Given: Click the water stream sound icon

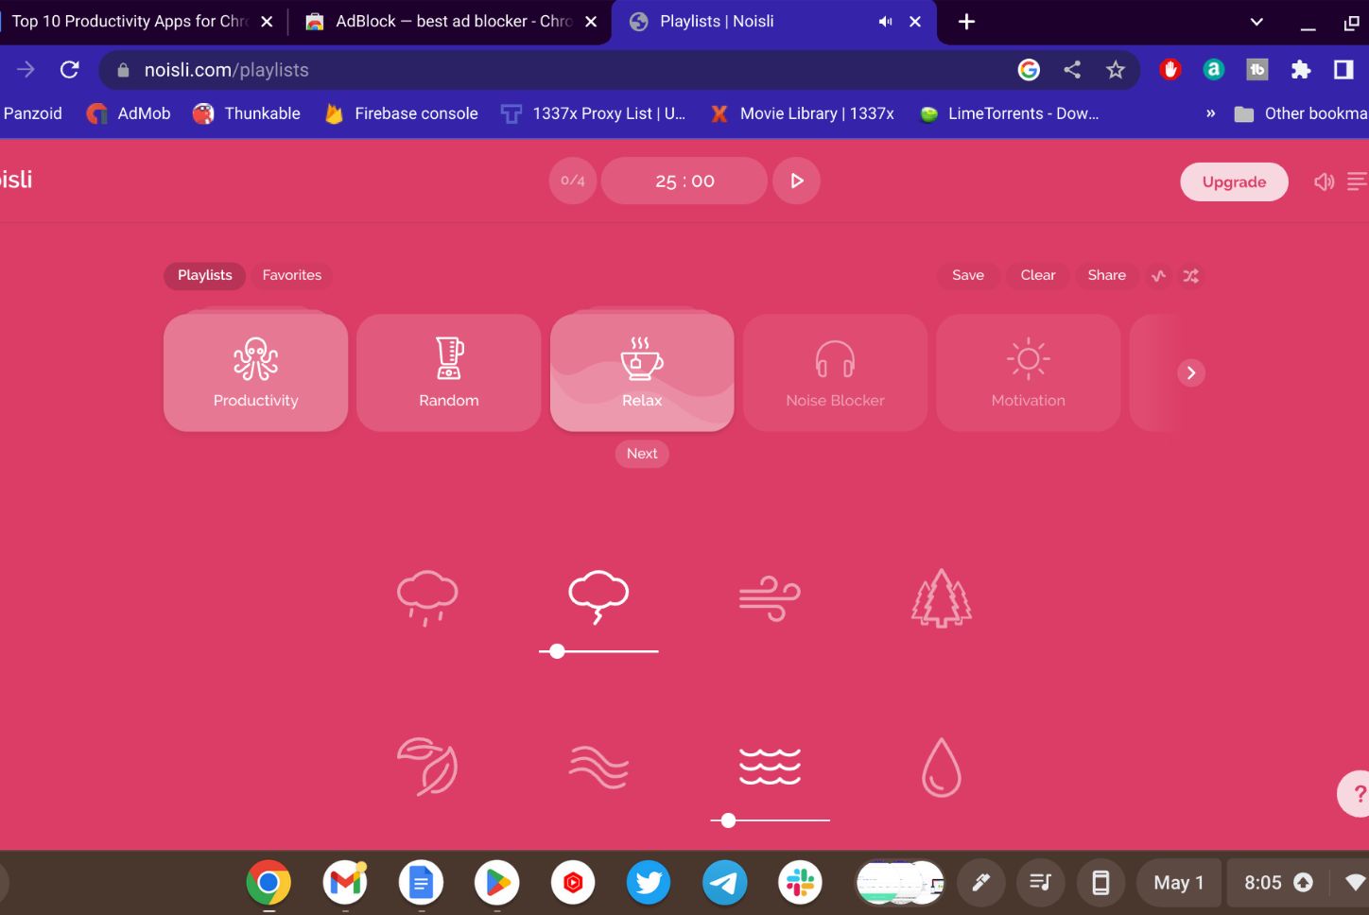Looking at the screenshot, I should [598, 767].
